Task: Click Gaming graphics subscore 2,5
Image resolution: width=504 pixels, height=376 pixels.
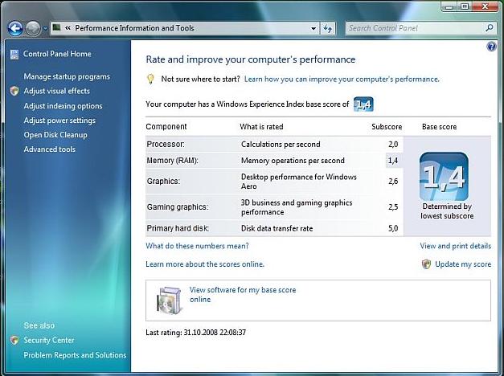Action: click(393, 207)
